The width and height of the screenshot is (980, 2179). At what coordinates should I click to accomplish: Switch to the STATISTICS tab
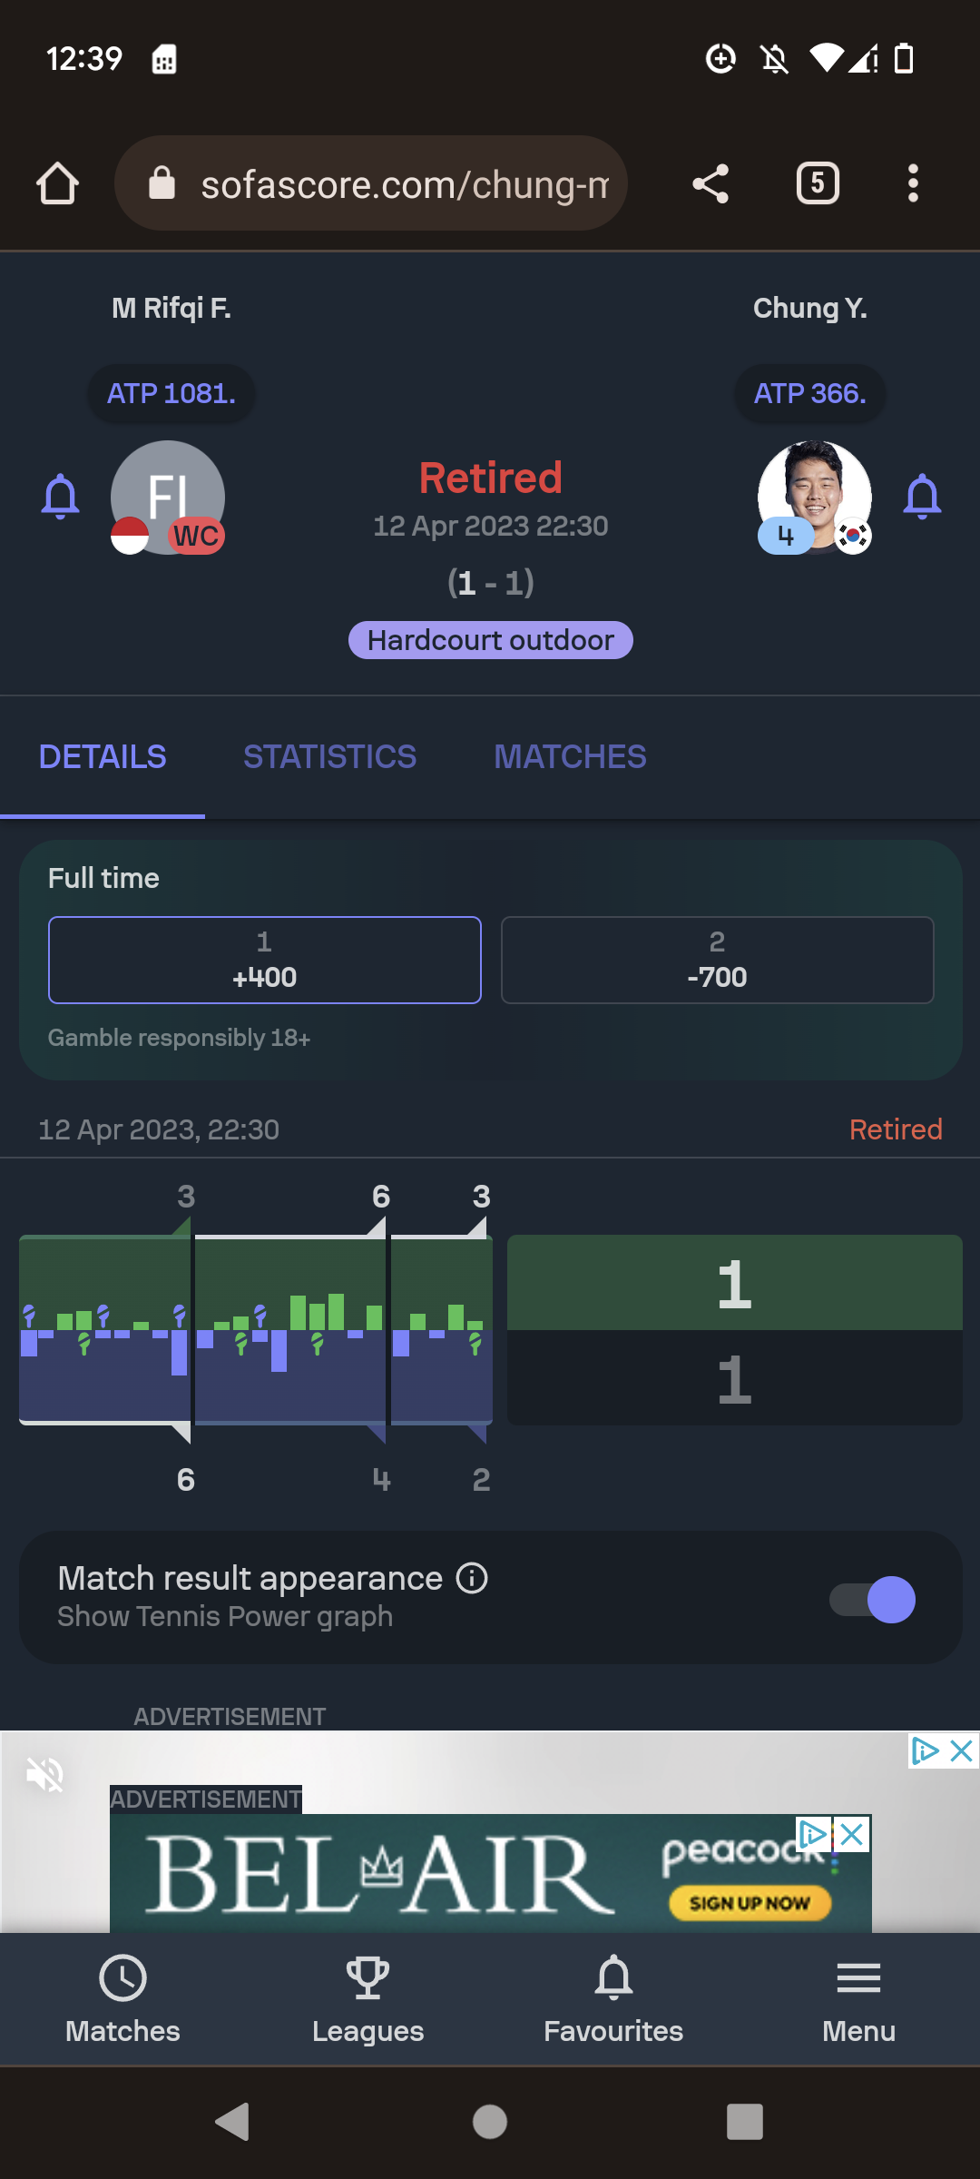[x=329, y=756]
